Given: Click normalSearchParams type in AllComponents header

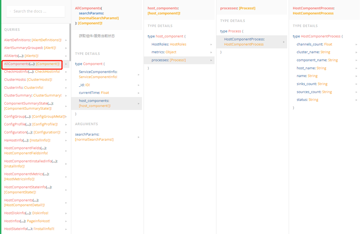Looking at the screenshot, I should (99, 18).
